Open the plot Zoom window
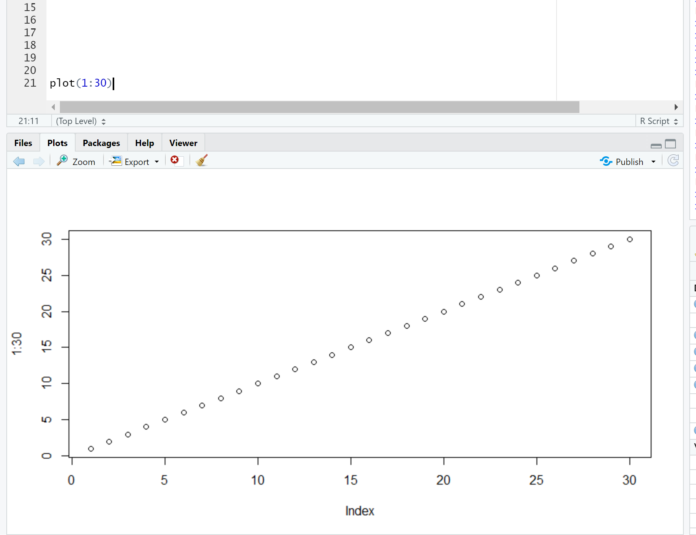 76,161
